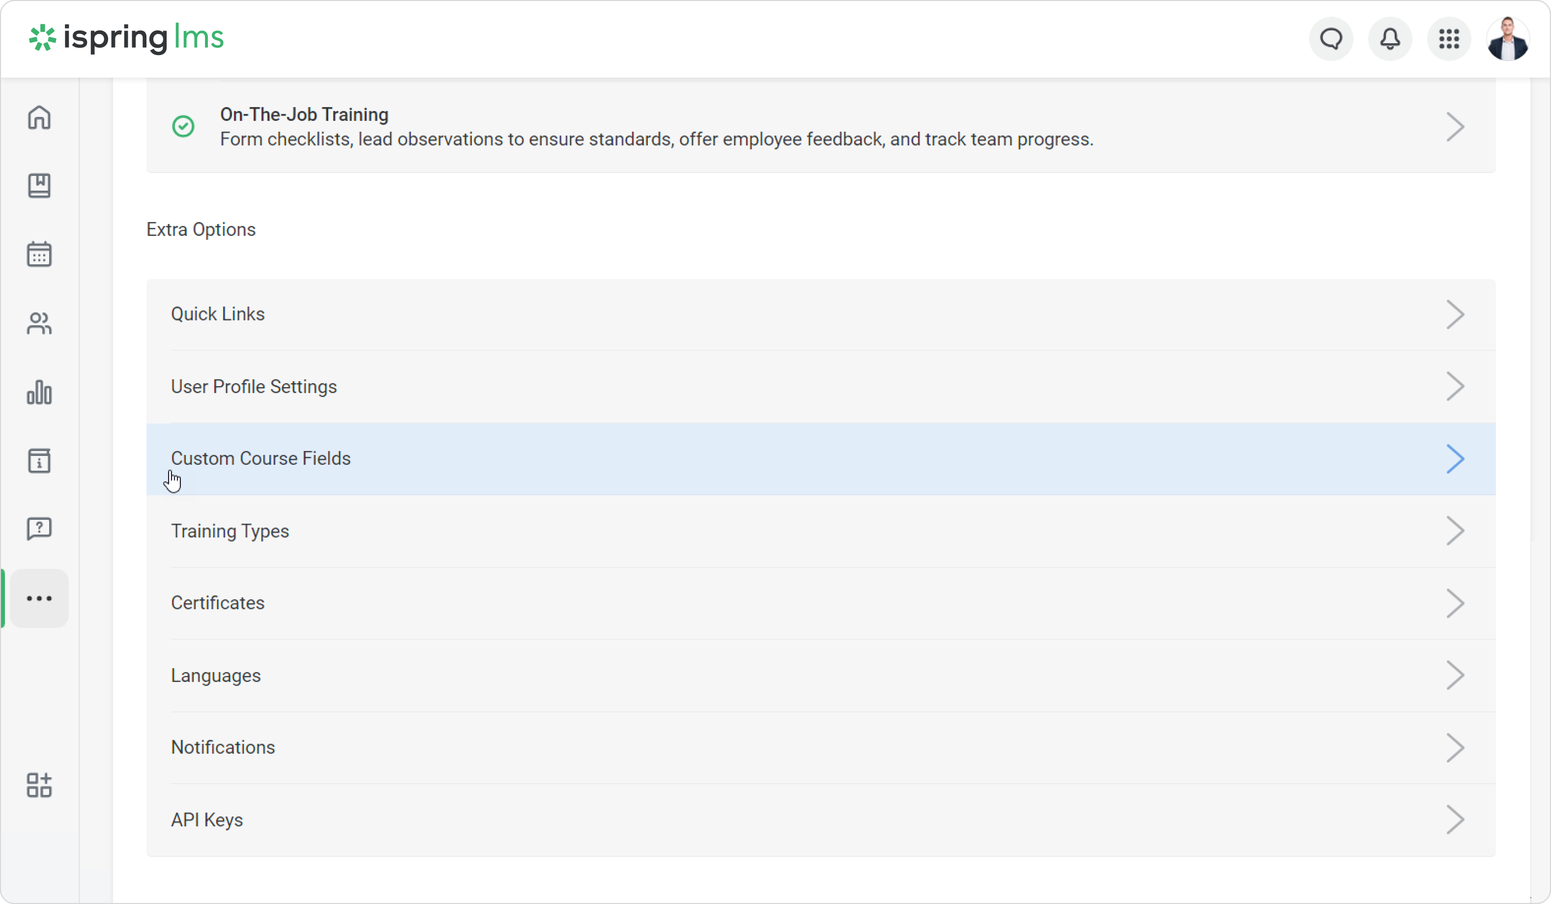The height and width of the screenshot is (904, 1551).
Task: Expand the Certificates chevron arrow
Action: tap(1455, 603)
